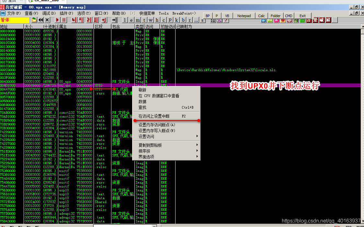The image size is (364, 227).
Task: Open the log window with the l button
Action: (x=125, y=20)
